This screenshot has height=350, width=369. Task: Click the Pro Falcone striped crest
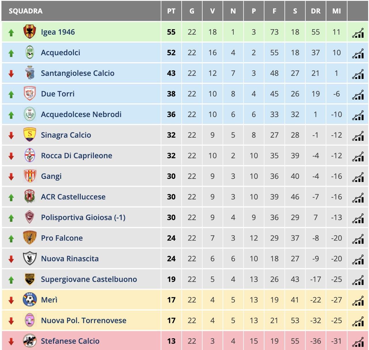tap(30, 238)
